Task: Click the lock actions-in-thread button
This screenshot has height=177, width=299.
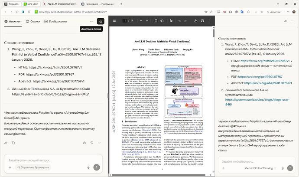Action: tap(101, 21)
